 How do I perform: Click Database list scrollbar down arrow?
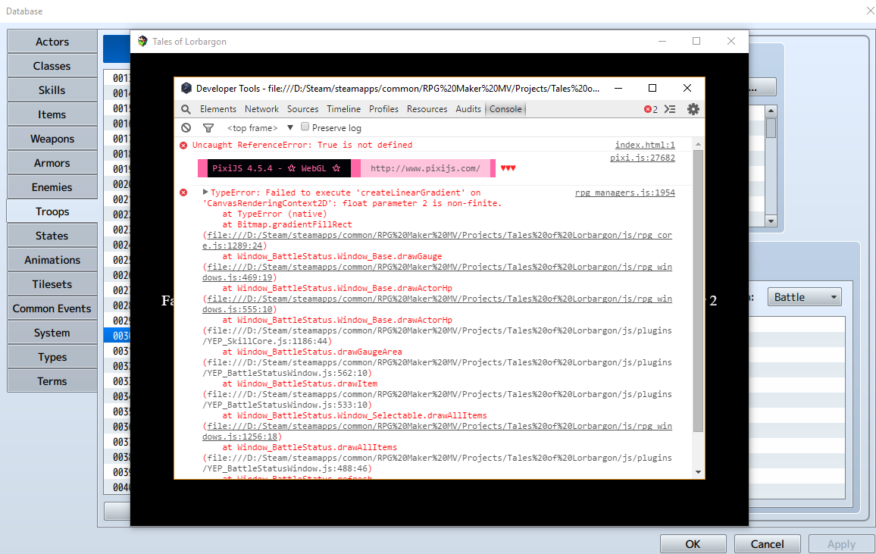tap(771, 221)
